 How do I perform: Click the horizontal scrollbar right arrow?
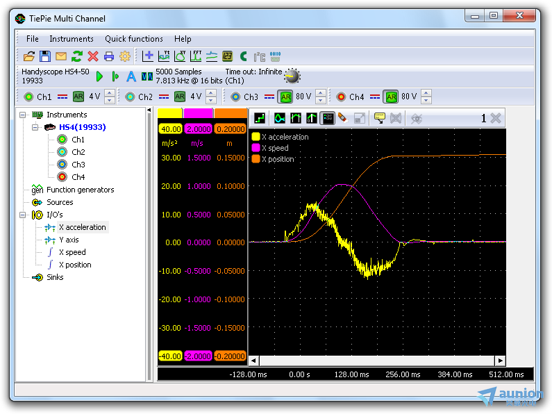click(x=500, y=361)
